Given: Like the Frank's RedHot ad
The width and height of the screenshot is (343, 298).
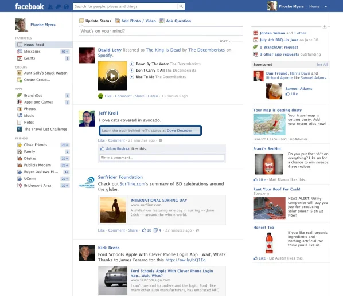Looking at the screenshot, I should click(x=259, y=179).
